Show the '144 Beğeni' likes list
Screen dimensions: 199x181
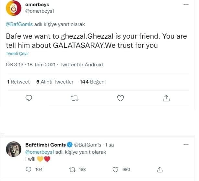tap(92, 82)
